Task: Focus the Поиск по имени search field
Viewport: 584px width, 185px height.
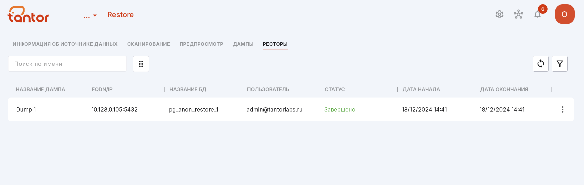Action: coord(67,64)
